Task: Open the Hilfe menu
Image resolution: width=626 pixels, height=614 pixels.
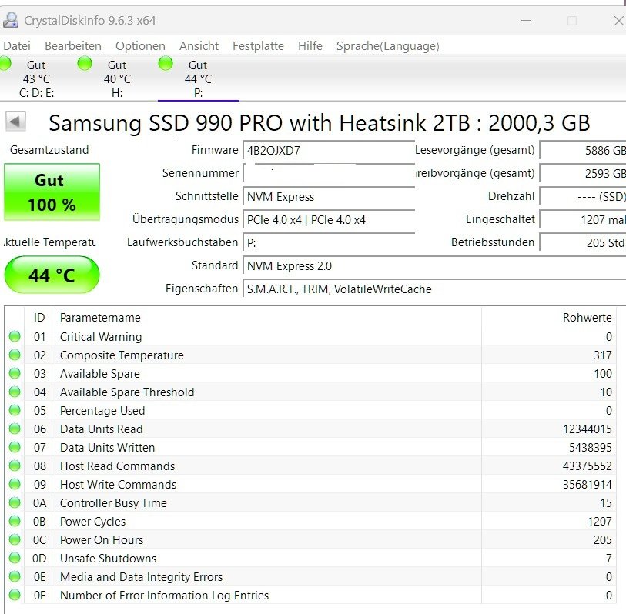Action: (x=310, y=46)
